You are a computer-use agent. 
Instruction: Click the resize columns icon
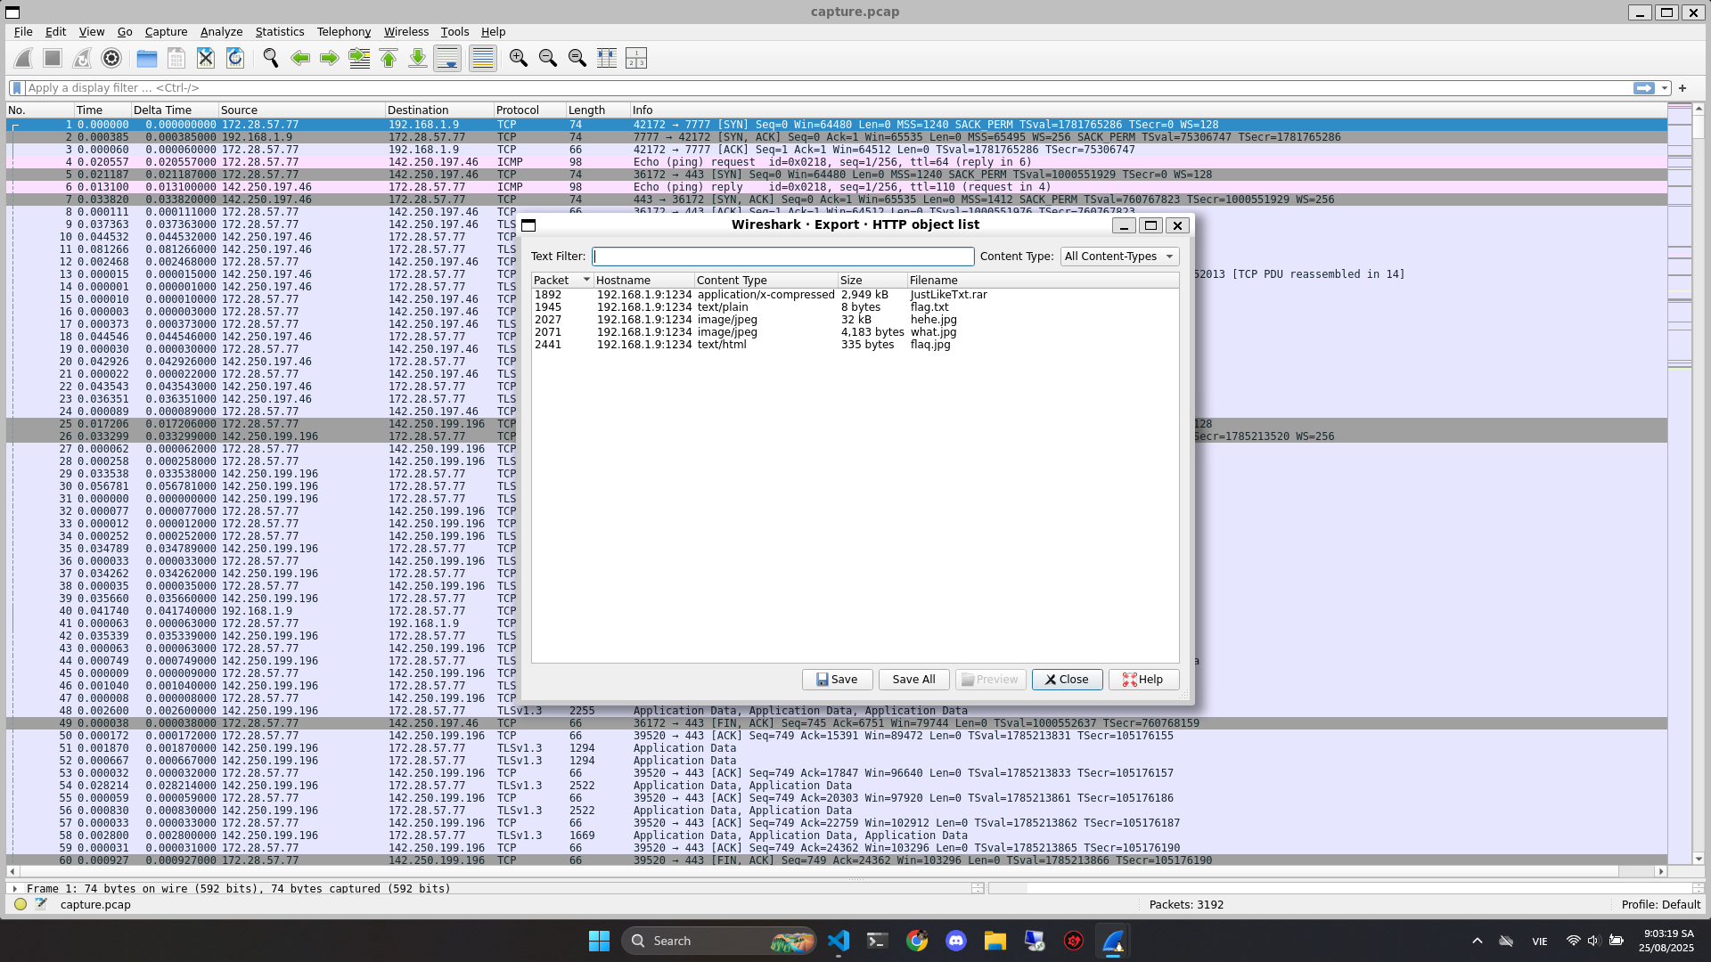click(607, 59)
